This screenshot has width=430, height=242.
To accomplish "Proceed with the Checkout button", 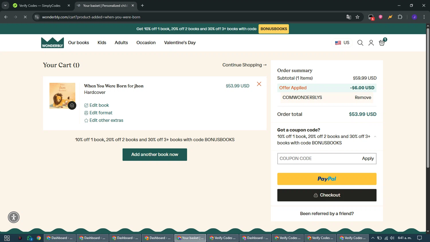I will [327, 195].
